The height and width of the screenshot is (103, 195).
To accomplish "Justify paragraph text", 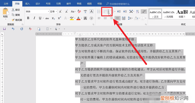I will tap(118, 18).
